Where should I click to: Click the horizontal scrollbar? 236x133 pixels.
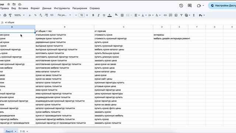55,127
